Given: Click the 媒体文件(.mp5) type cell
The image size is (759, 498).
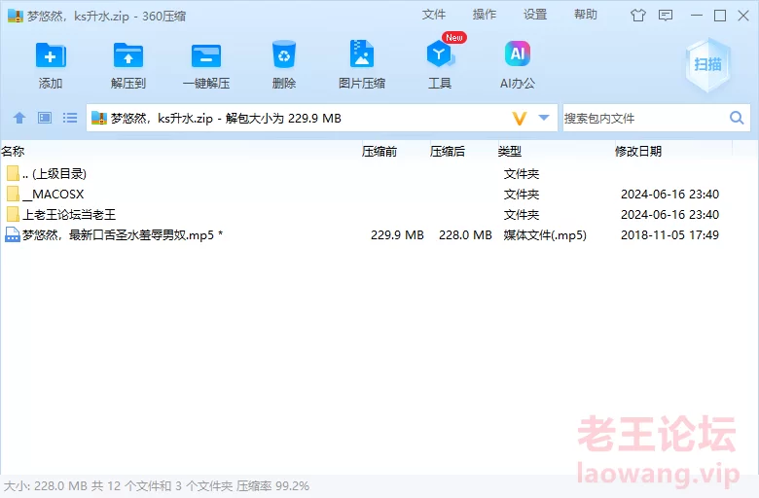Looking at the screenshot, I should pos(545,235).
